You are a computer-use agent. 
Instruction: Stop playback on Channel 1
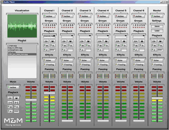point(52,41)
